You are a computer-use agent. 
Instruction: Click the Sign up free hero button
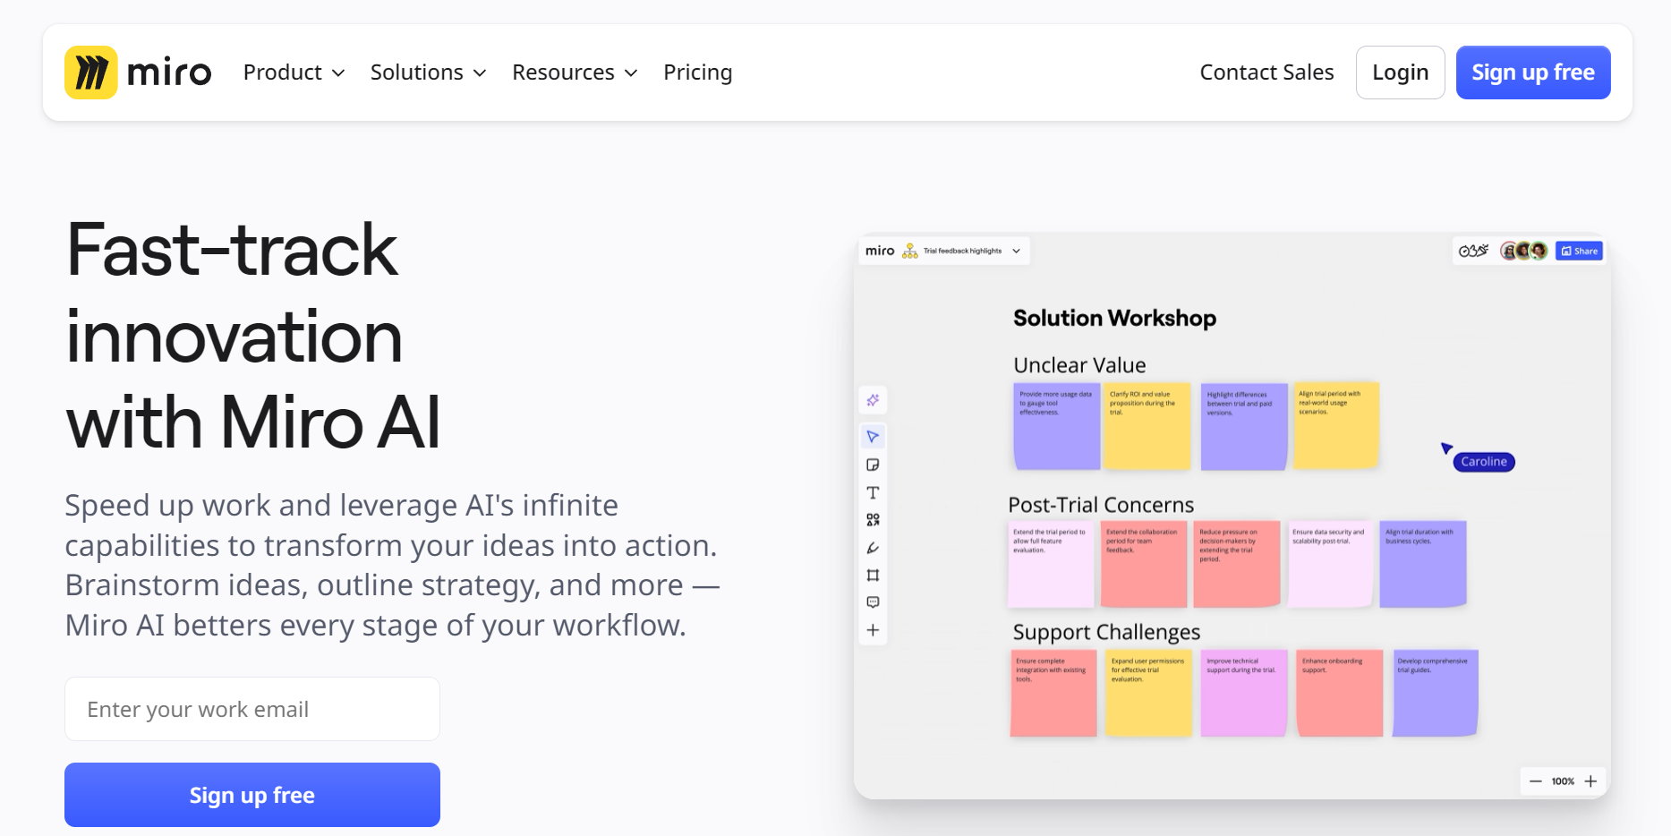click(252, 795)
